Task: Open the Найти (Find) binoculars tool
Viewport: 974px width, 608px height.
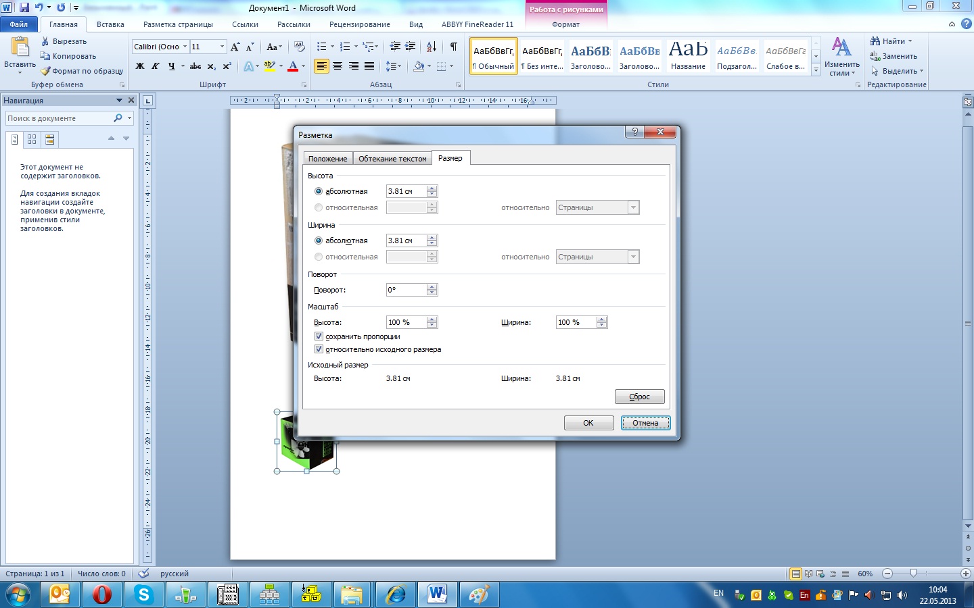Action: (x=891, y=41)
